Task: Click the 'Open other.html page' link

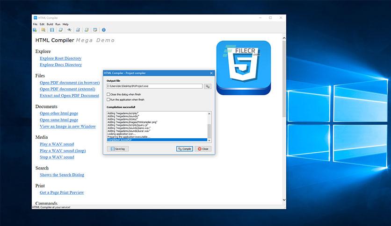Action: tap(59, 113)
